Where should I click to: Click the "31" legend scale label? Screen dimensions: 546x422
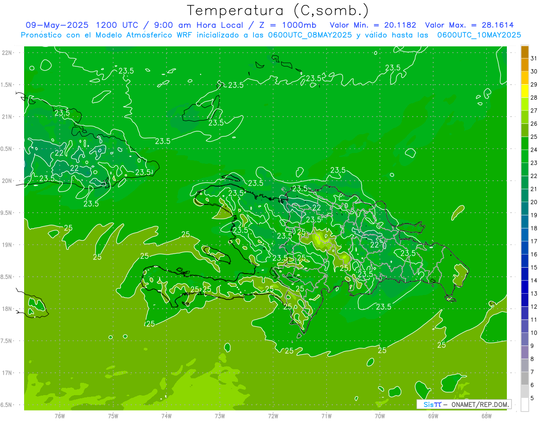point(534,58)
